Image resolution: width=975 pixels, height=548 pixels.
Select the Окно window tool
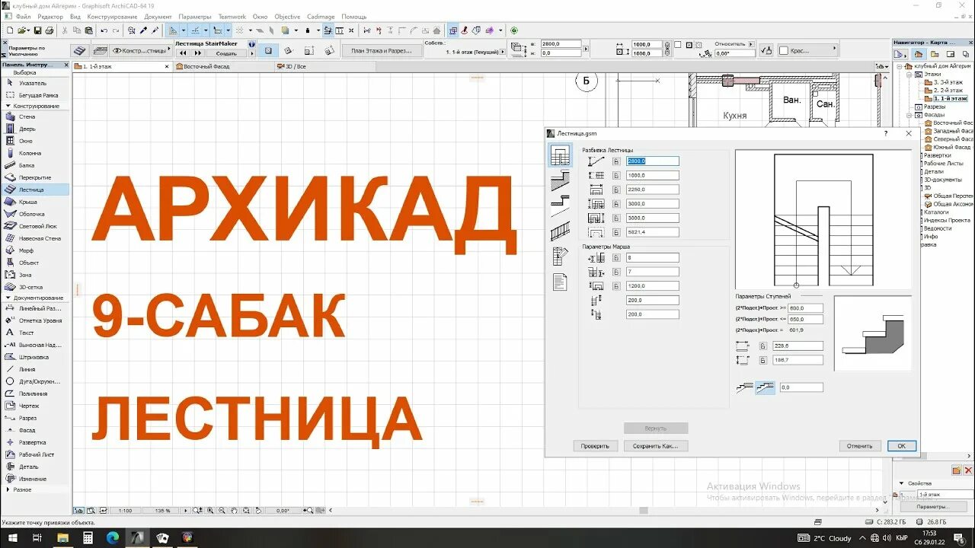pos(35,141)
